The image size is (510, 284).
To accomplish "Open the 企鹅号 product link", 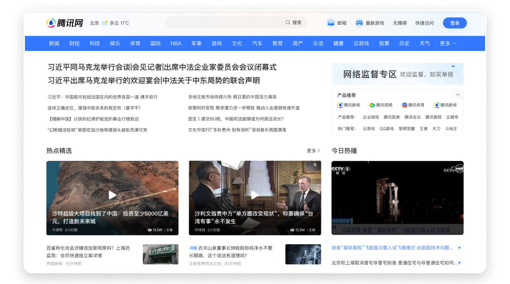I will tap(452, 117).
